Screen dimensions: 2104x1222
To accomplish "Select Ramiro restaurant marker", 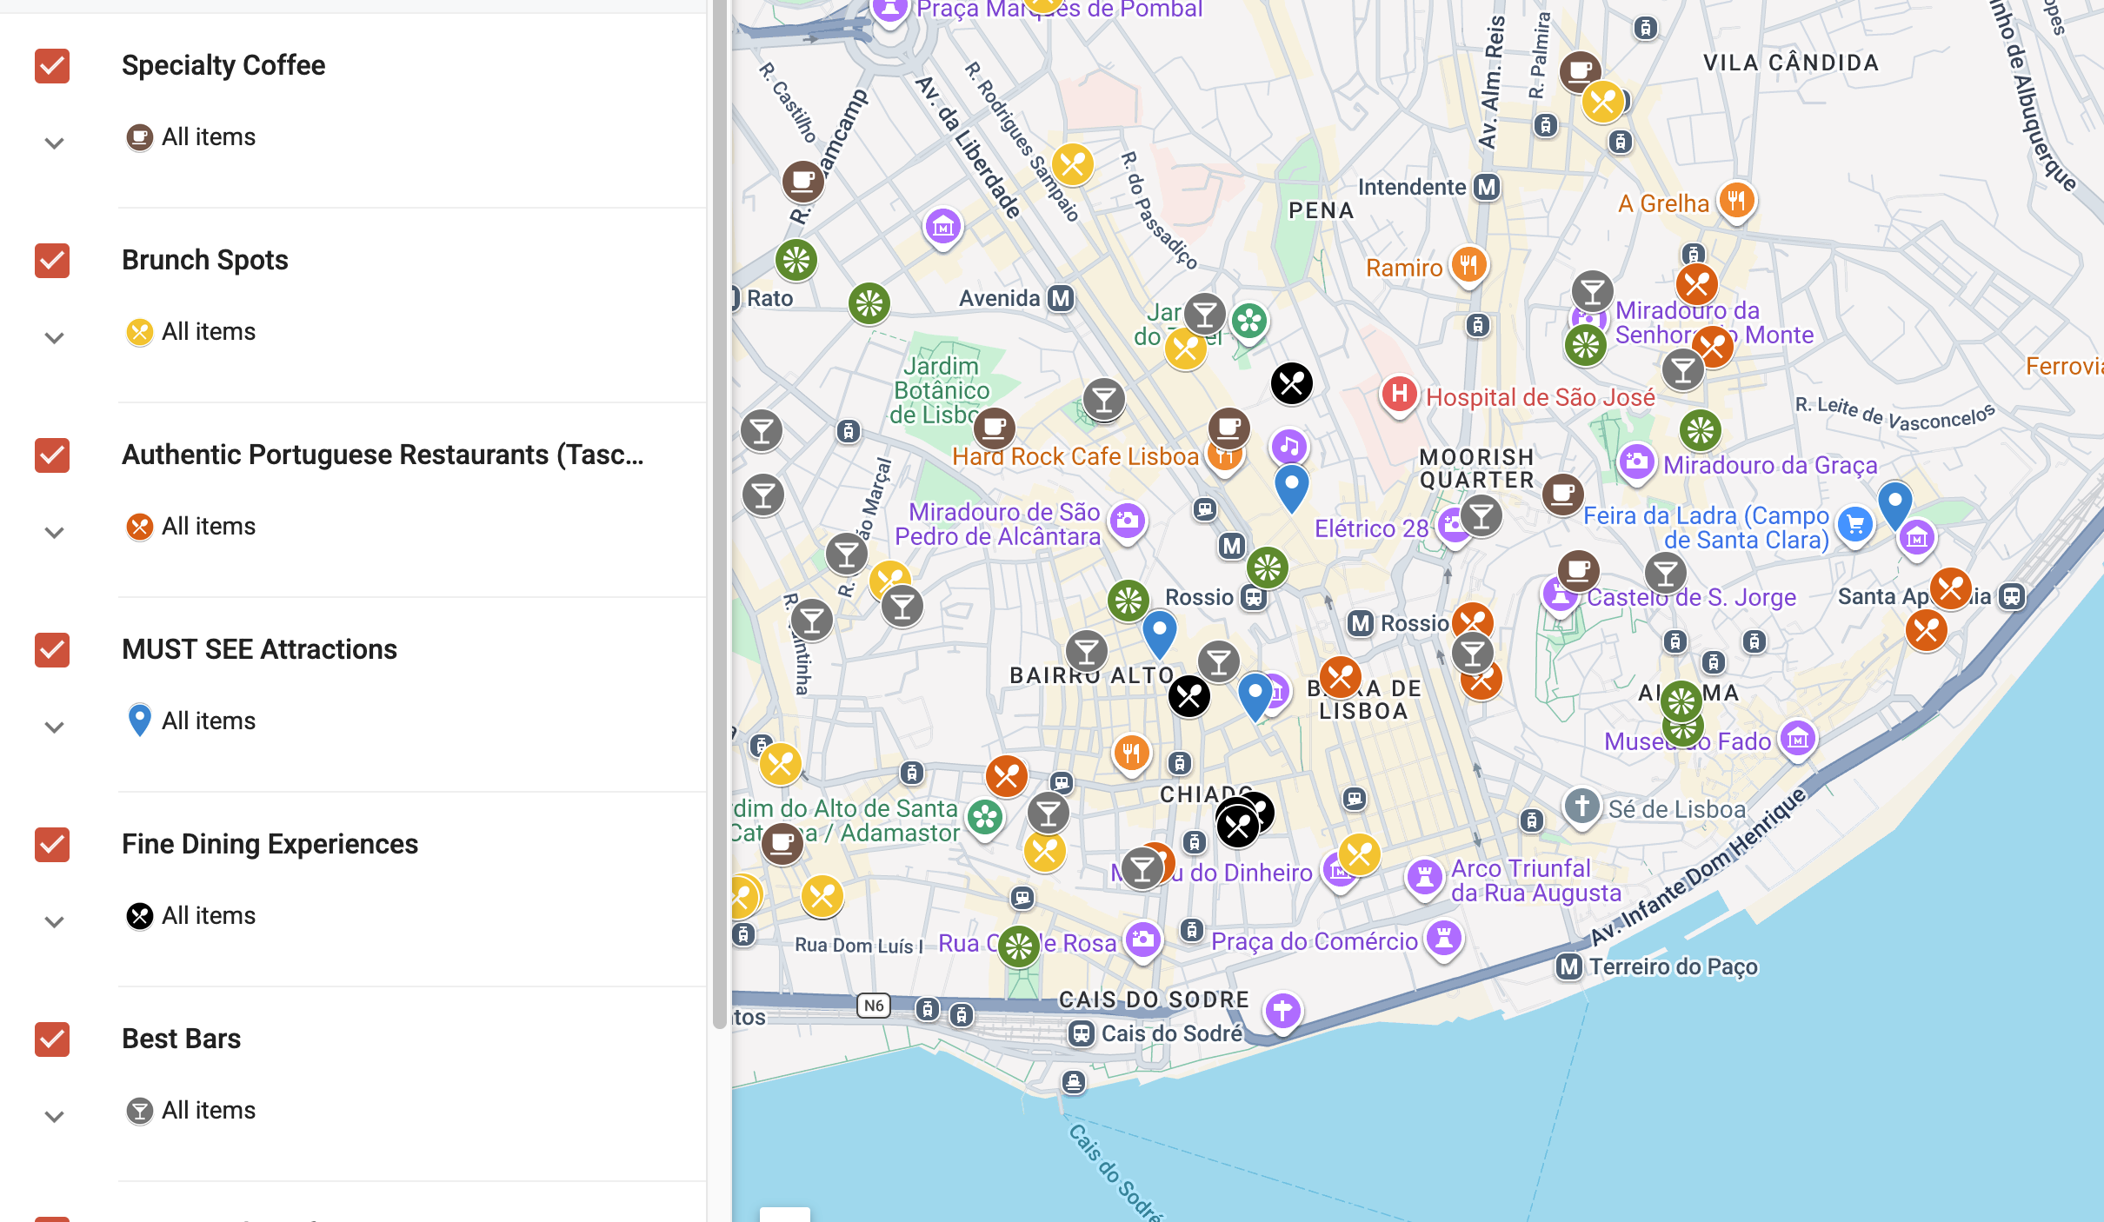I will click(x=1468, y=265).
